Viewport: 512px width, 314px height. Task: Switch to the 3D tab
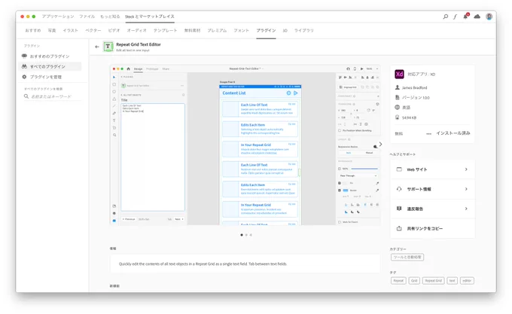point(285,30)
